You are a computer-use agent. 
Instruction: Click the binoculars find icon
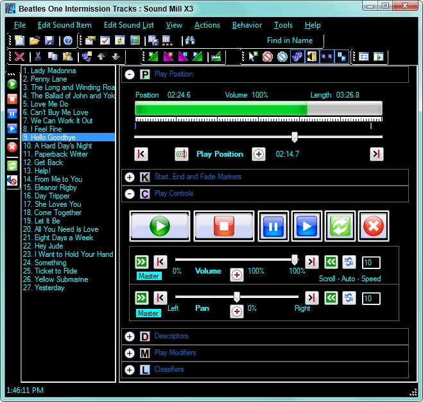pyautogui.click(x=190, y=40)
